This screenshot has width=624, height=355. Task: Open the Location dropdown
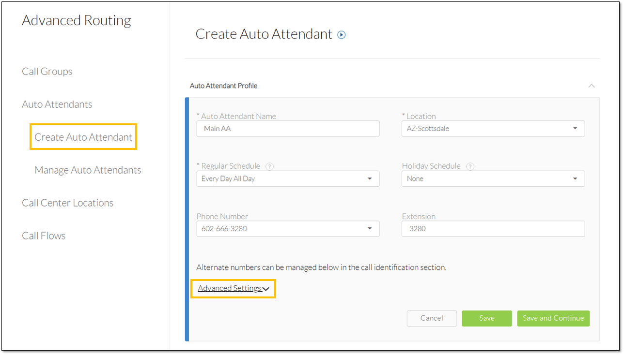pyautogui.click(x=493, y=129)
